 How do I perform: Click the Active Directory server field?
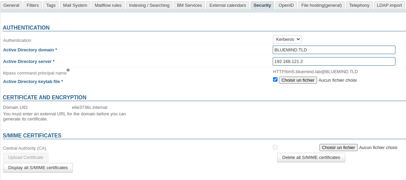tap(334, 62)
